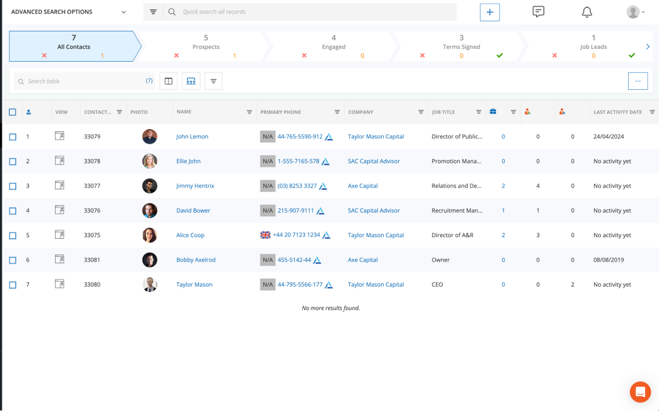Open John Lemon's record view icon

(59, 136)
